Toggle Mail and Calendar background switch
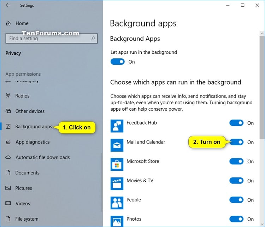The width and height of the screenshot is (265, 227). coord(236,142)
